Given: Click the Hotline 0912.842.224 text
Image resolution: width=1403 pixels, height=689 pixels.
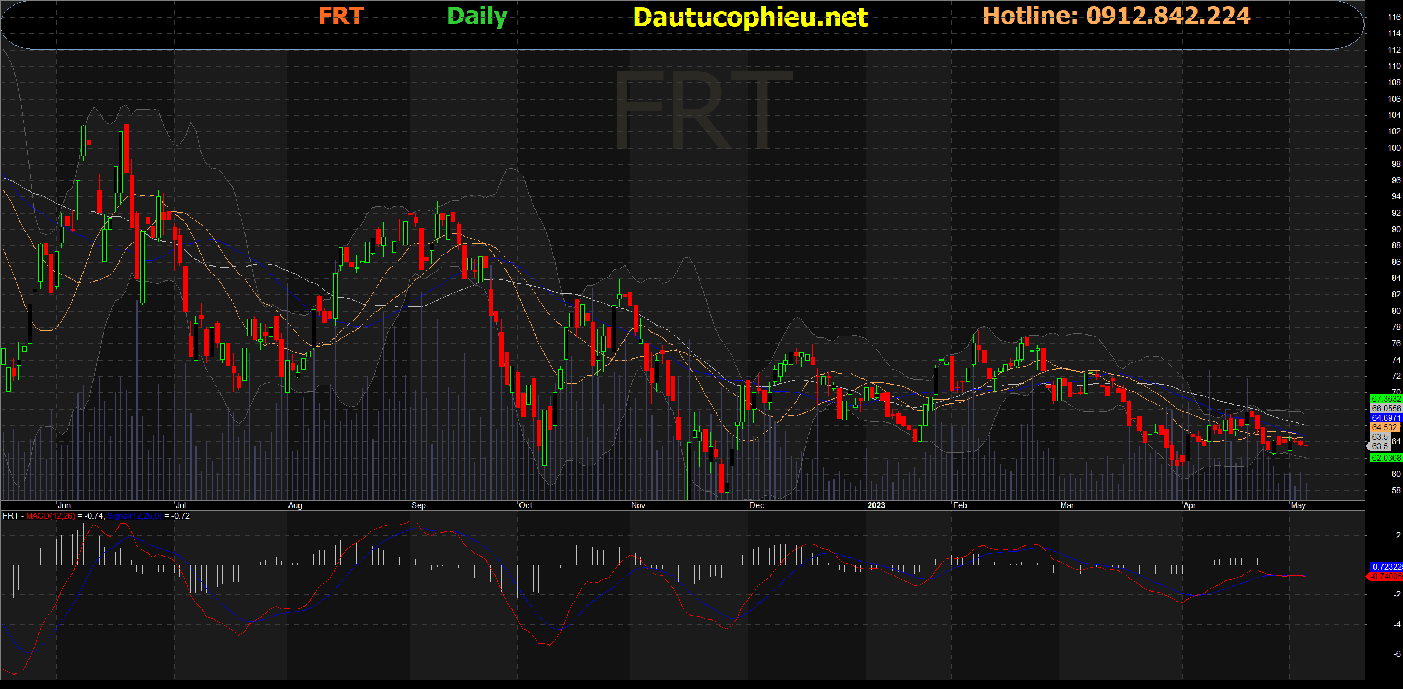Looking at the screenshot, I should point(1116,16).
